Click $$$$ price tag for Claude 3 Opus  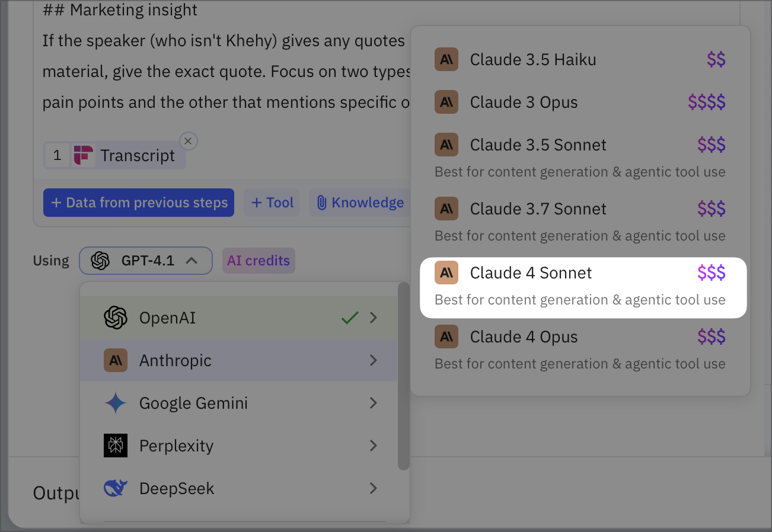(x=707, y=102)
